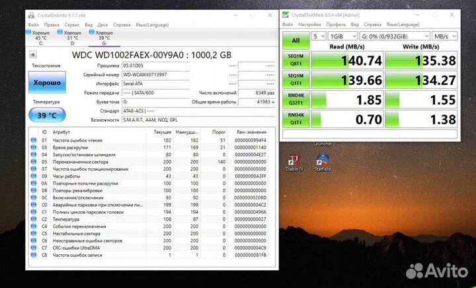This screenshot has height=288, width=476.
Task: Select Повторные попытки раскрутки text
Action: click(85, 183)
